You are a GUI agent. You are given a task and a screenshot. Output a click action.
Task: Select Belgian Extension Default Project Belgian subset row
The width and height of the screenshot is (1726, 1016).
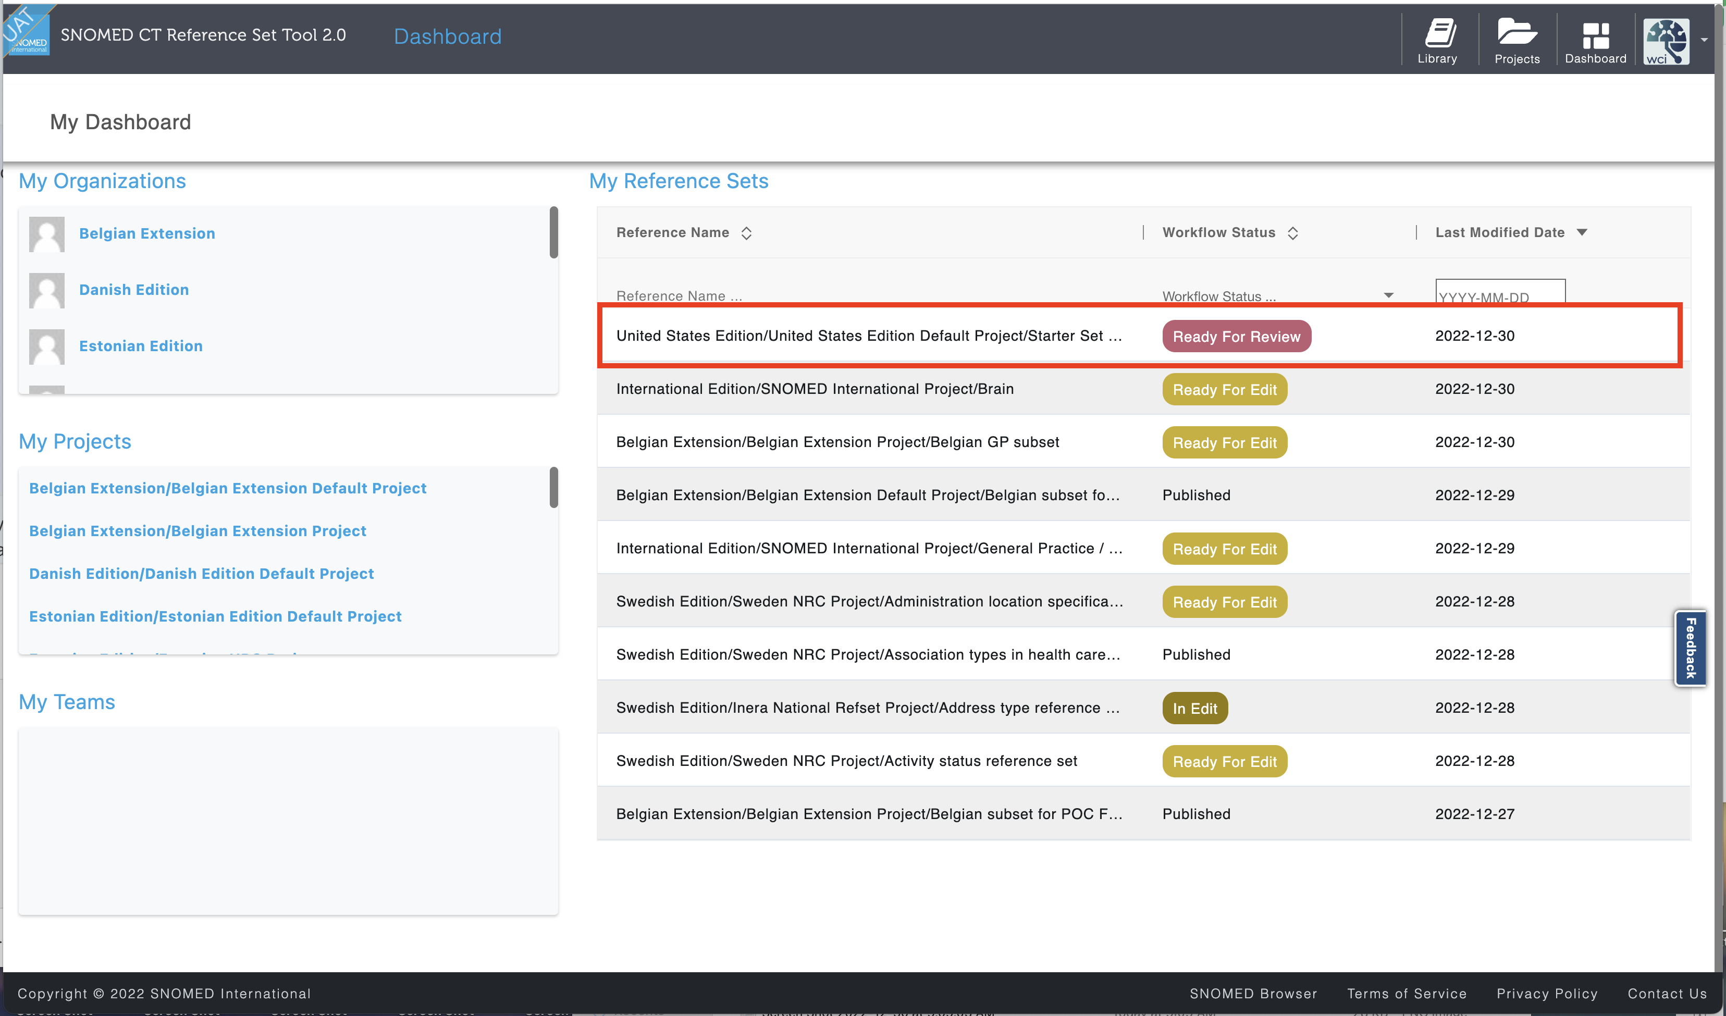tap(1143, 495)
